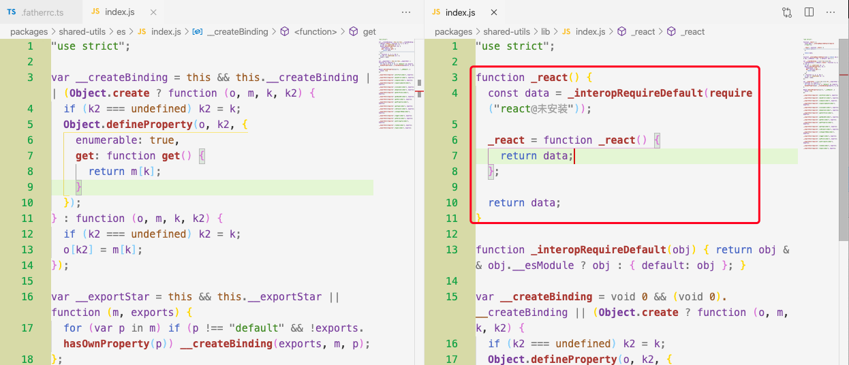
Task: Click line number 15 in right editor
Action: coord(452,296)
